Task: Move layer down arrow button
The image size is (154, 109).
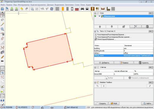Action: tap(112, 27)
